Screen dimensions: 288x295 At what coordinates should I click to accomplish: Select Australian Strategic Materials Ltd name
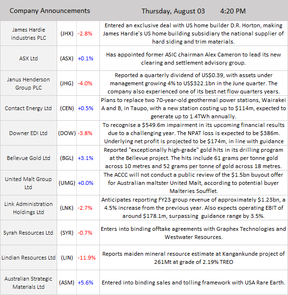pos(28,283)
